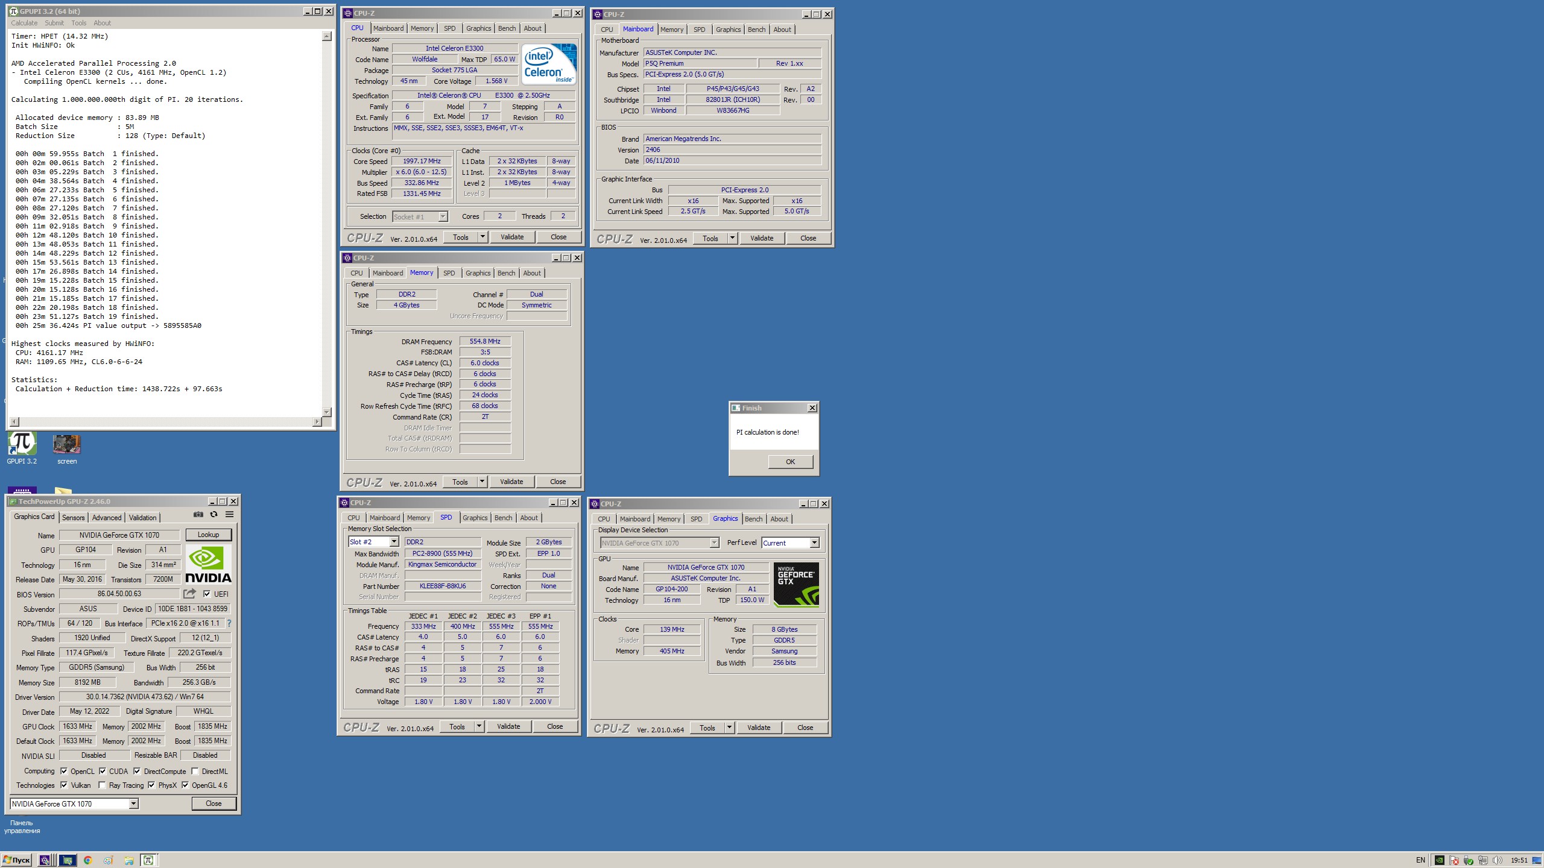Click the GPU-Z Name field NVIDIA GeForce GTX 1070
Viewport: 1544px width, 868px height.
[x=119, y=535]
